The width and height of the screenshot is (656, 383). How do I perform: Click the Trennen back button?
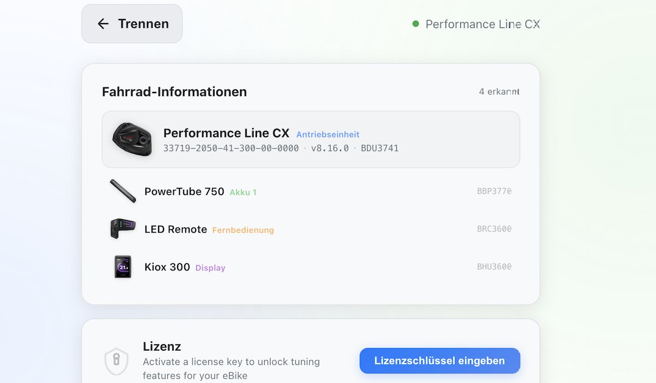132,24
